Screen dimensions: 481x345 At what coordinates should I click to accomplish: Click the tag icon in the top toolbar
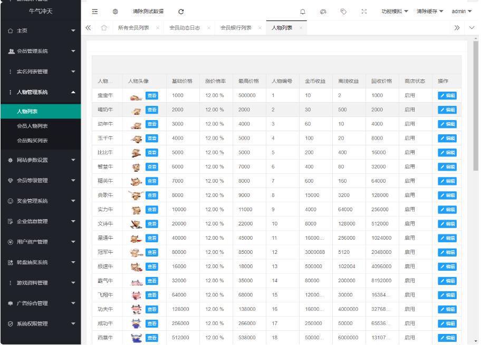tap(343, 12)
